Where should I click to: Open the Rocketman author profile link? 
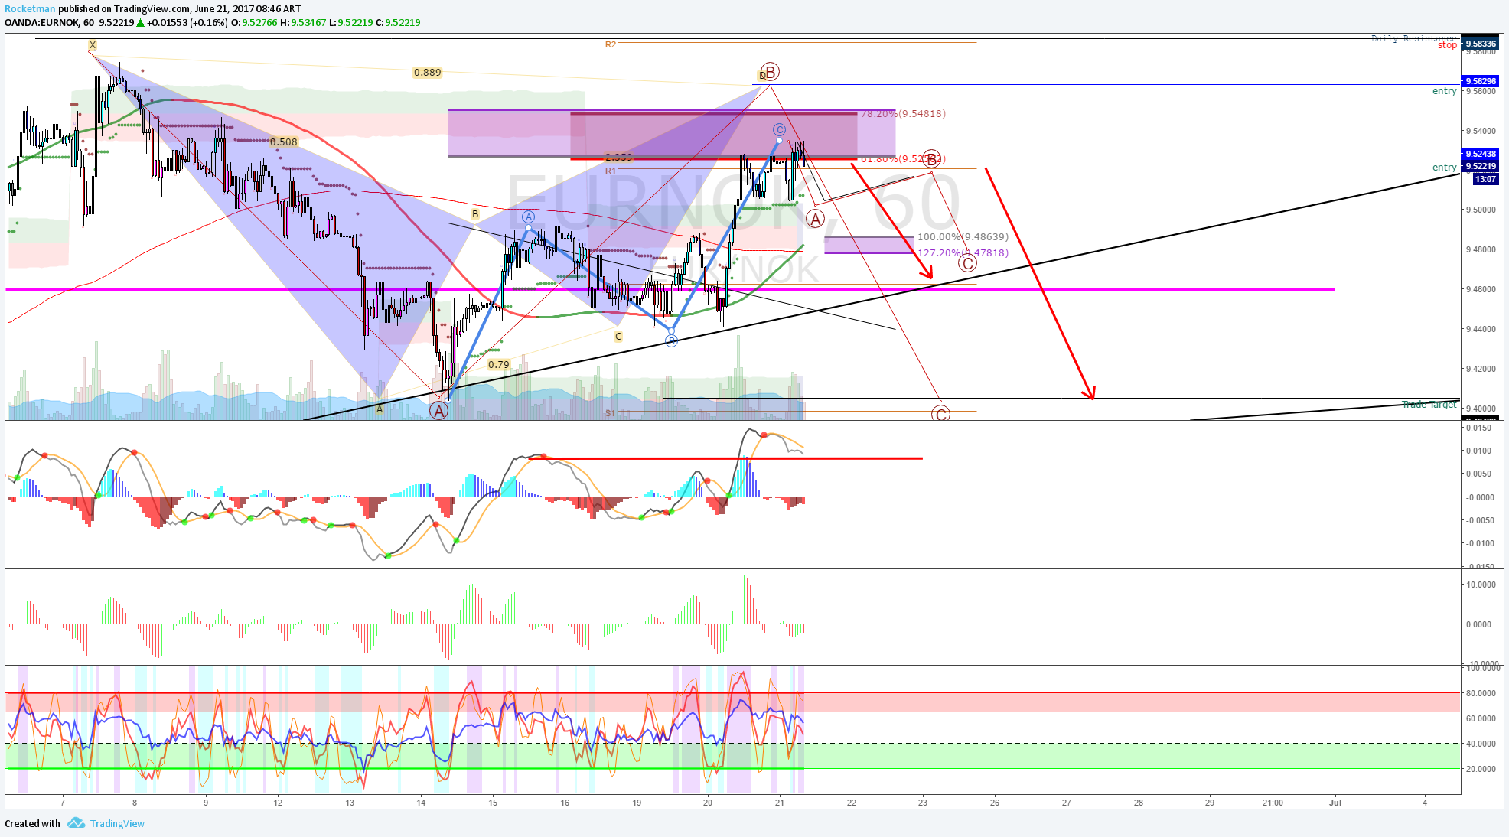pyautogui.click(x=30, y=8)
